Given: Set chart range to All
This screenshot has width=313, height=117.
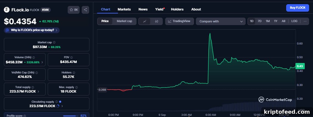Looking at the screenshot, I should 283,21.
